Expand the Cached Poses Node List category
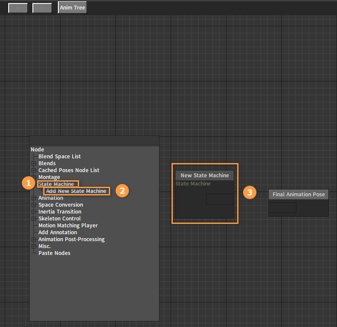Screen dimensions: 337x327 click(x=34, y=170)
